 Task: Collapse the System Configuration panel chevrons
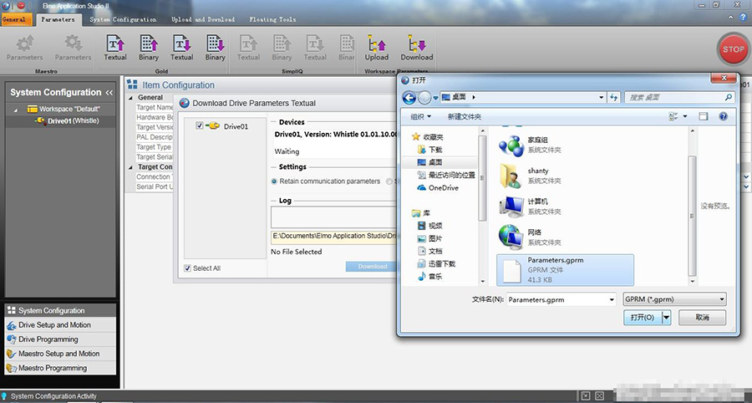108,93
